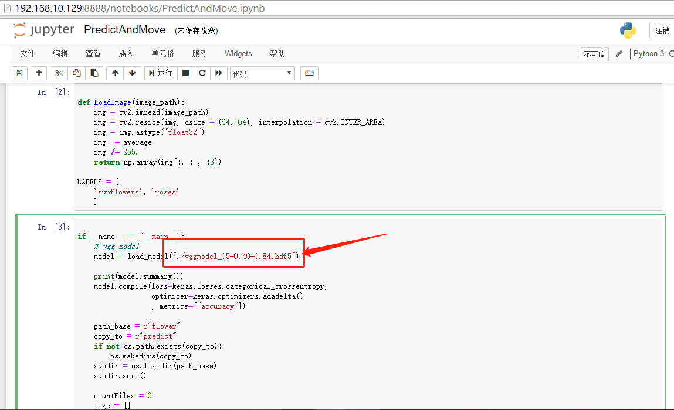Click the 注销 logout button
The height and width of the screenshot is (410, 674).
tap(662, 30)
